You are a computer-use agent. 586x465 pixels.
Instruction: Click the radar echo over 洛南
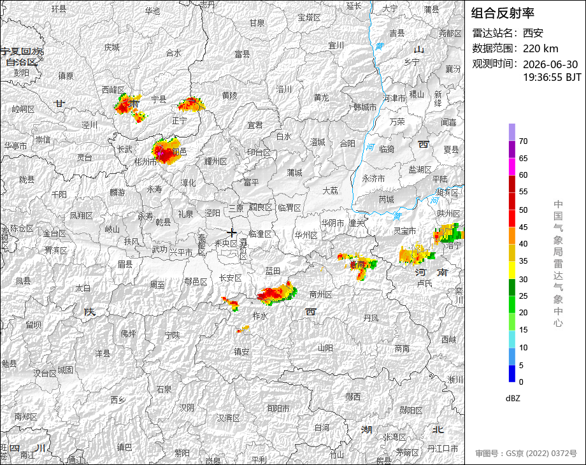(357, 264)
